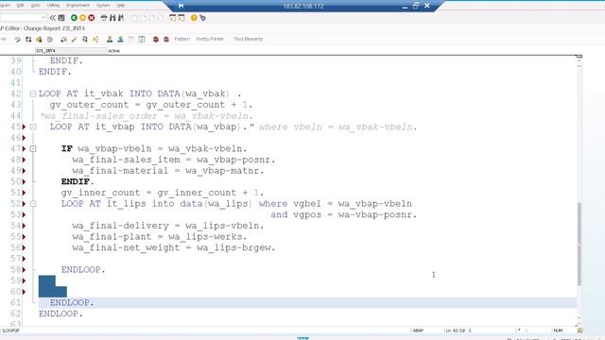Image resolution: width=605 pixels, height=340 pixels.
Task: Click the Create New Session icon
Action: click(172, 18)
